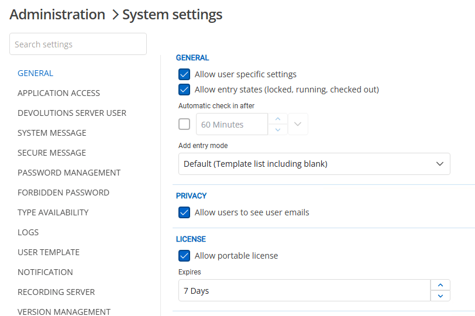Enable the Automatic check in after checkbox
Screen dimensions: 475x316
pyautogui.click(x=184, y=124)
